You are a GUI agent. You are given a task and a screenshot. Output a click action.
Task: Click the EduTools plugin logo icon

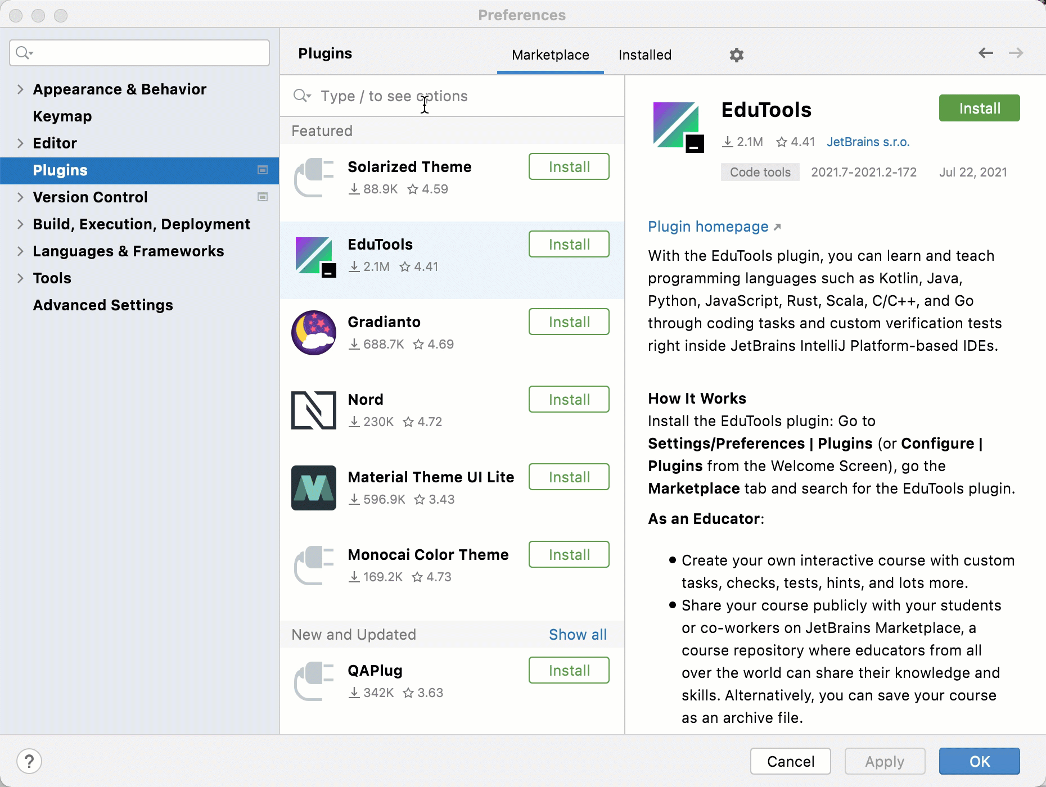click(x=314, y=257)
